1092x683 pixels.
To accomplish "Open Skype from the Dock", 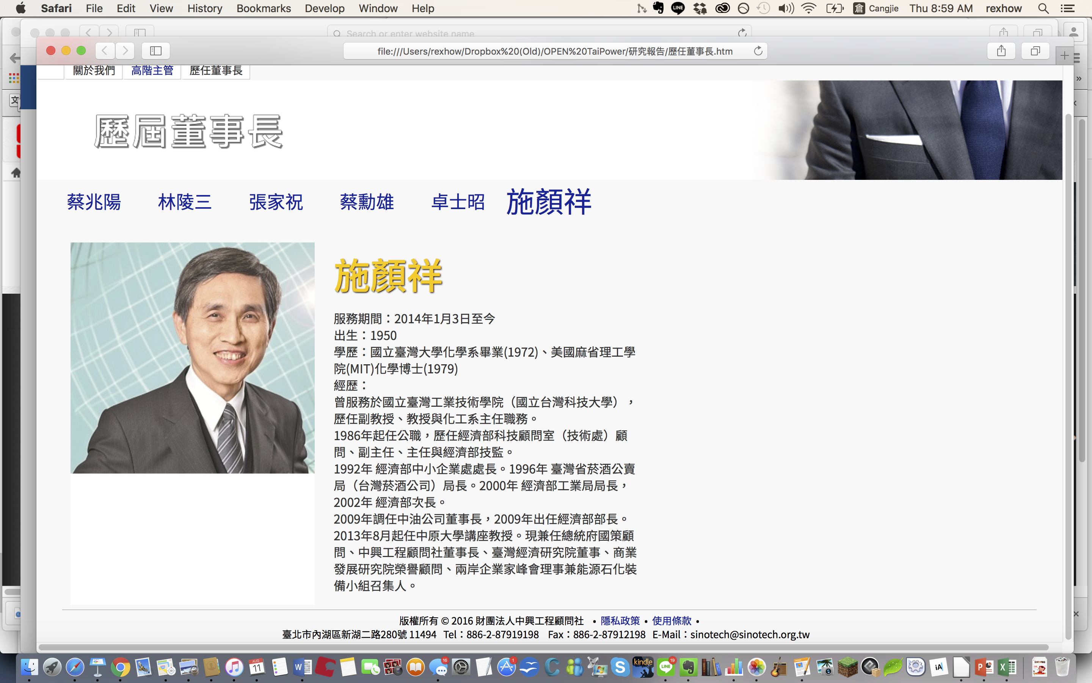I will click(x=620, y=667).
